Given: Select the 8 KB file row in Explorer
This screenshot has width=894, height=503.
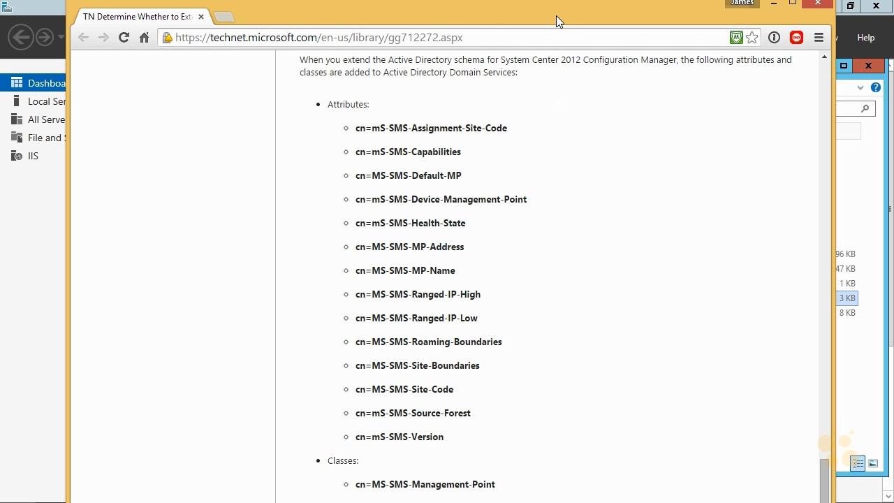Looking at the screenshot, I should coord(847,313).
